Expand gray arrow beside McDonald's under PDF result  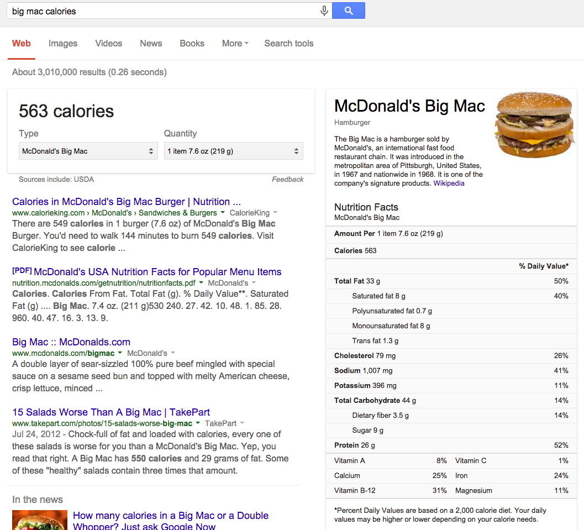(254, 283)
